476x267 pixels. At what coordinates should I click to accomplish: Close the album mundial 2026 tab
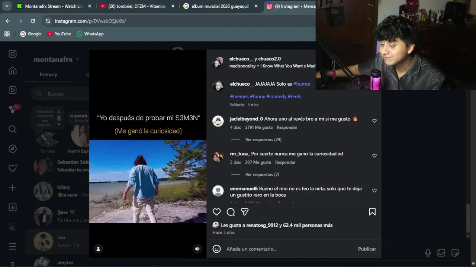256,6
